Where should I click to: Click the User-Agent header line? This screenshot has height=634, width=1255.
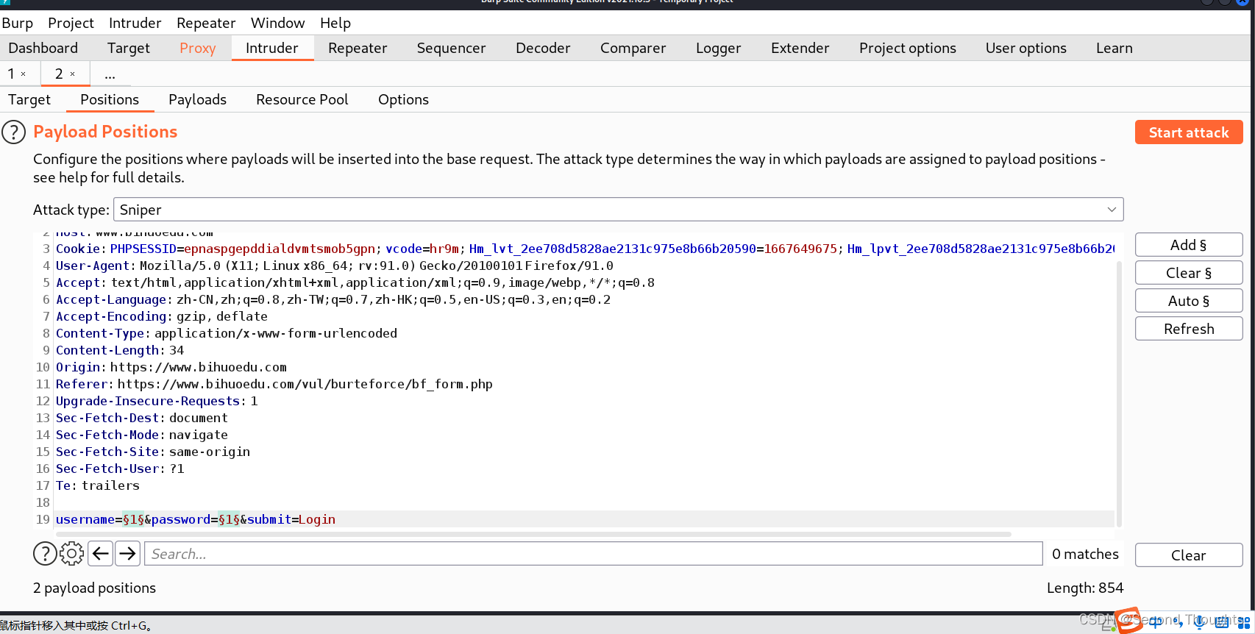pos(335,266)
